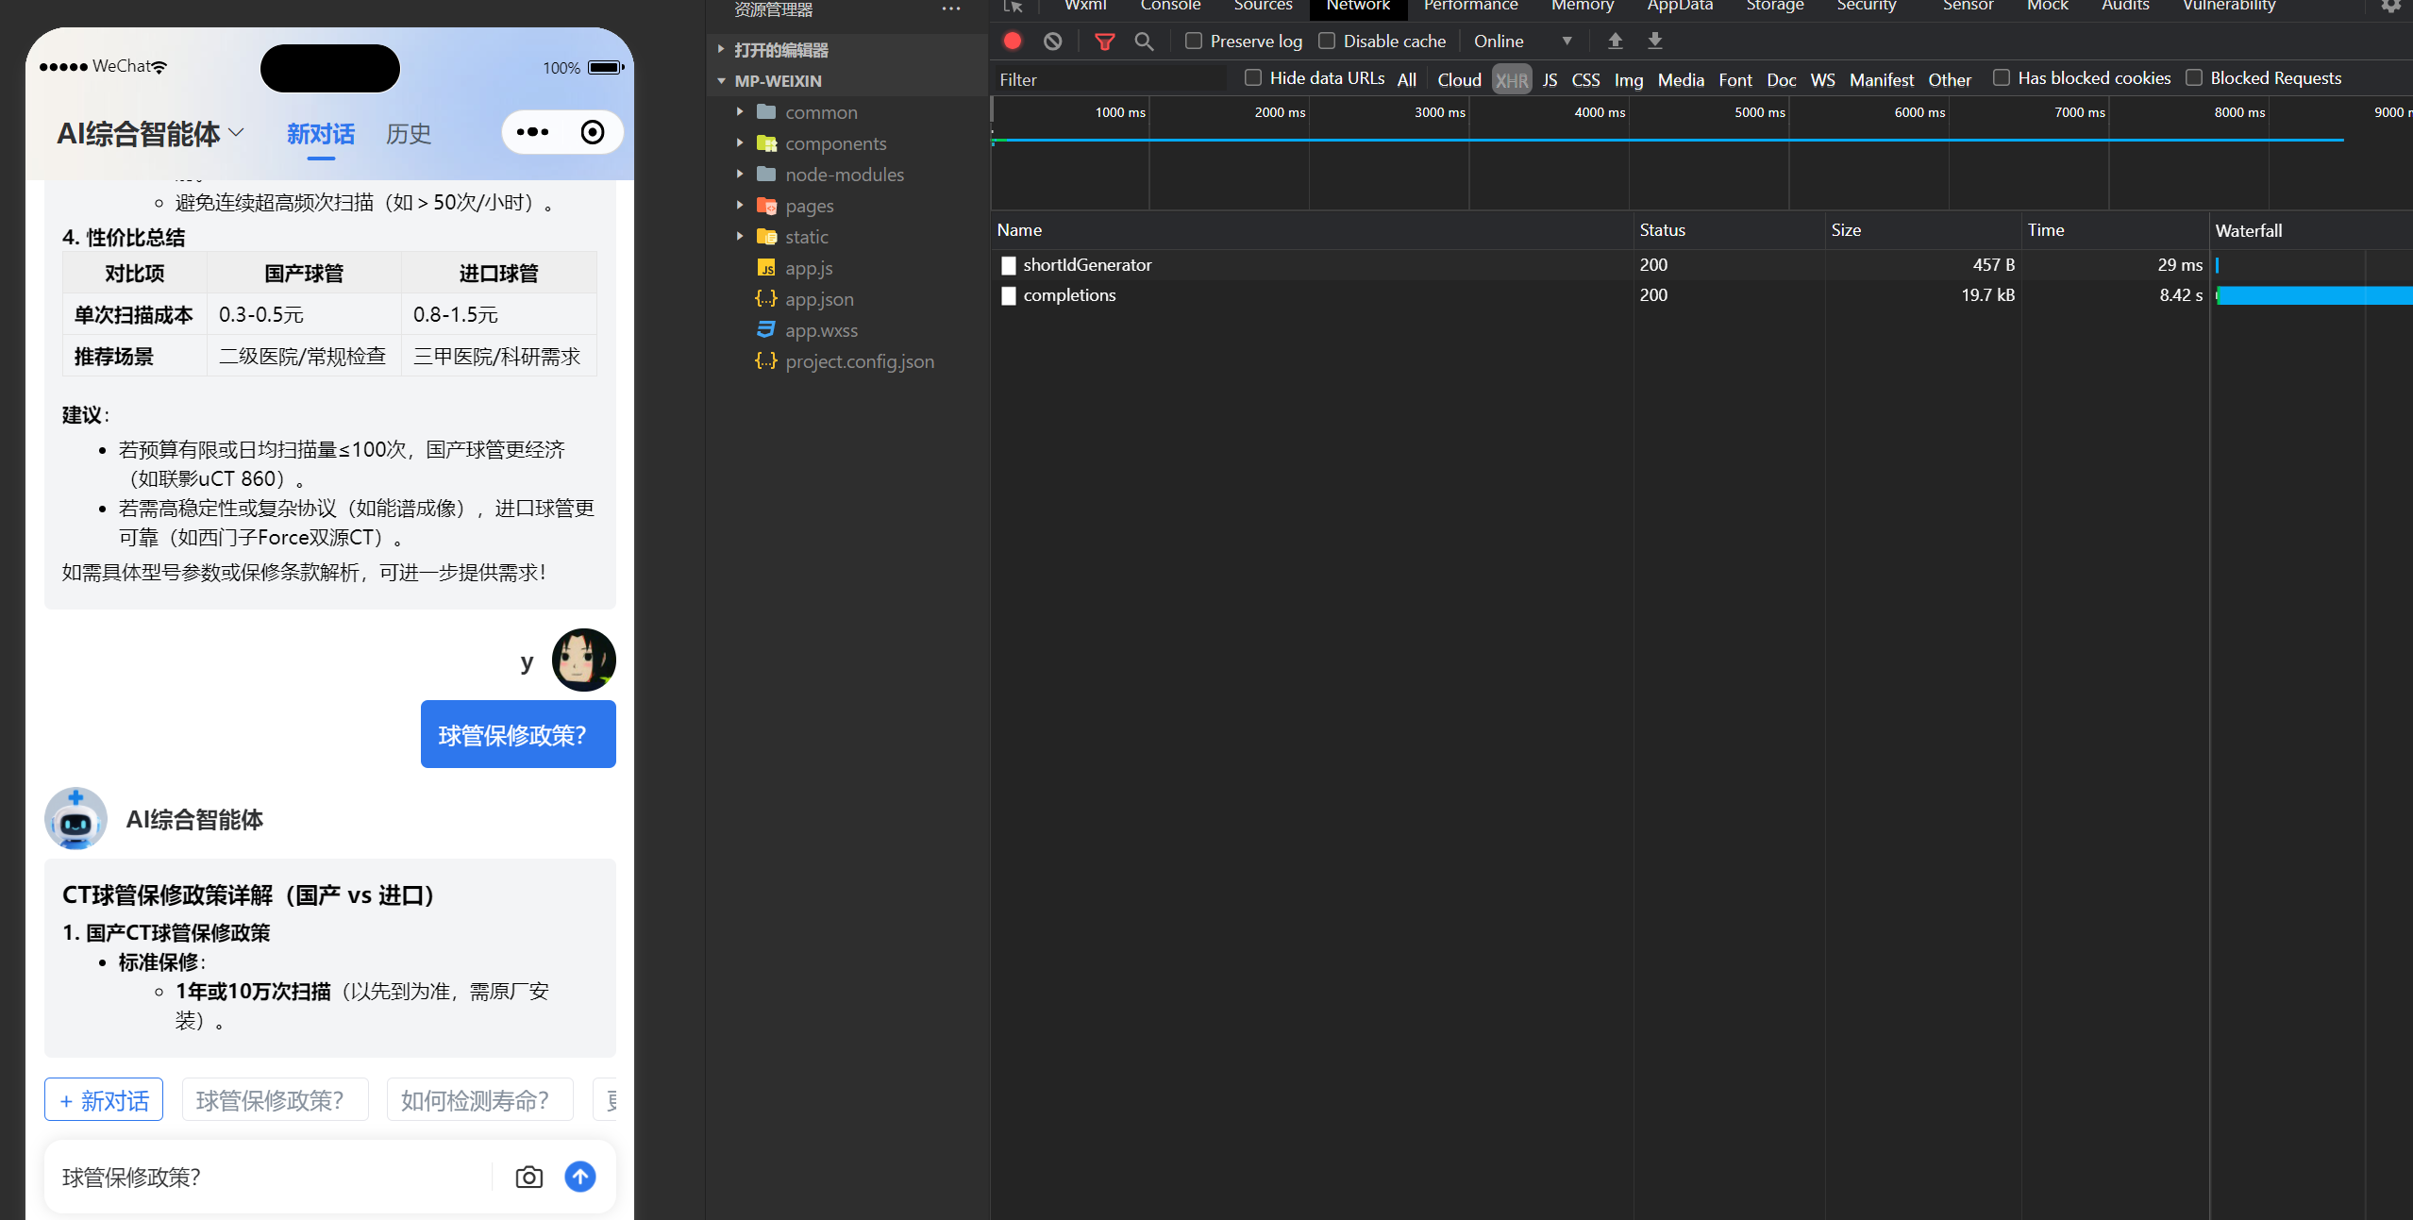
Task: Click the red record network log button
Action: [1013, 41]
